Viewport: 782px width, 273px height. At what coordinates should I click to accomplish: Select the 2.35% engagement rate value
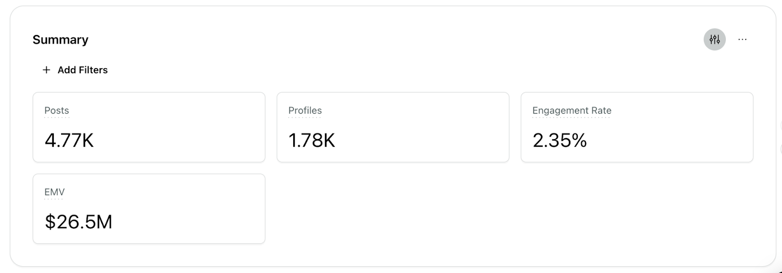click(x=560, y=140)
